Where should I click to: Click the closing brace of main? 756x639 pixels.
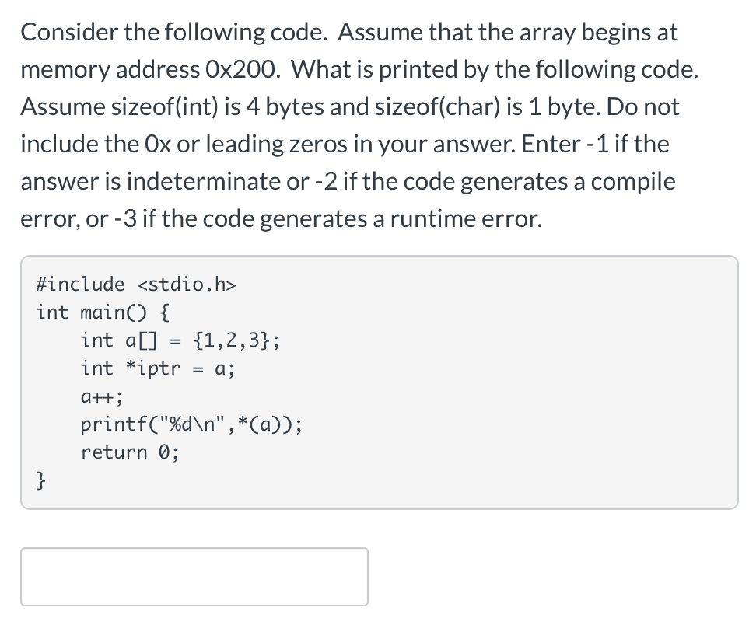click(40, 480)
